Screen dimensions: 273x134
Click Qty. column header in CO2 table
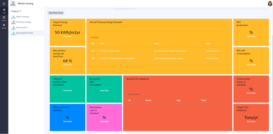click(179, 100)
